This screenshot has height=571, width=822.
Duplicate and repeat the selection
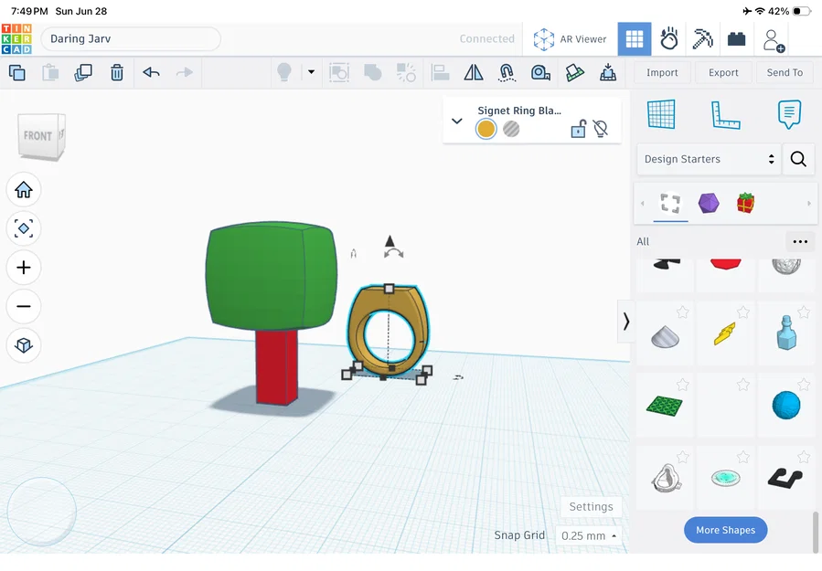83,72
